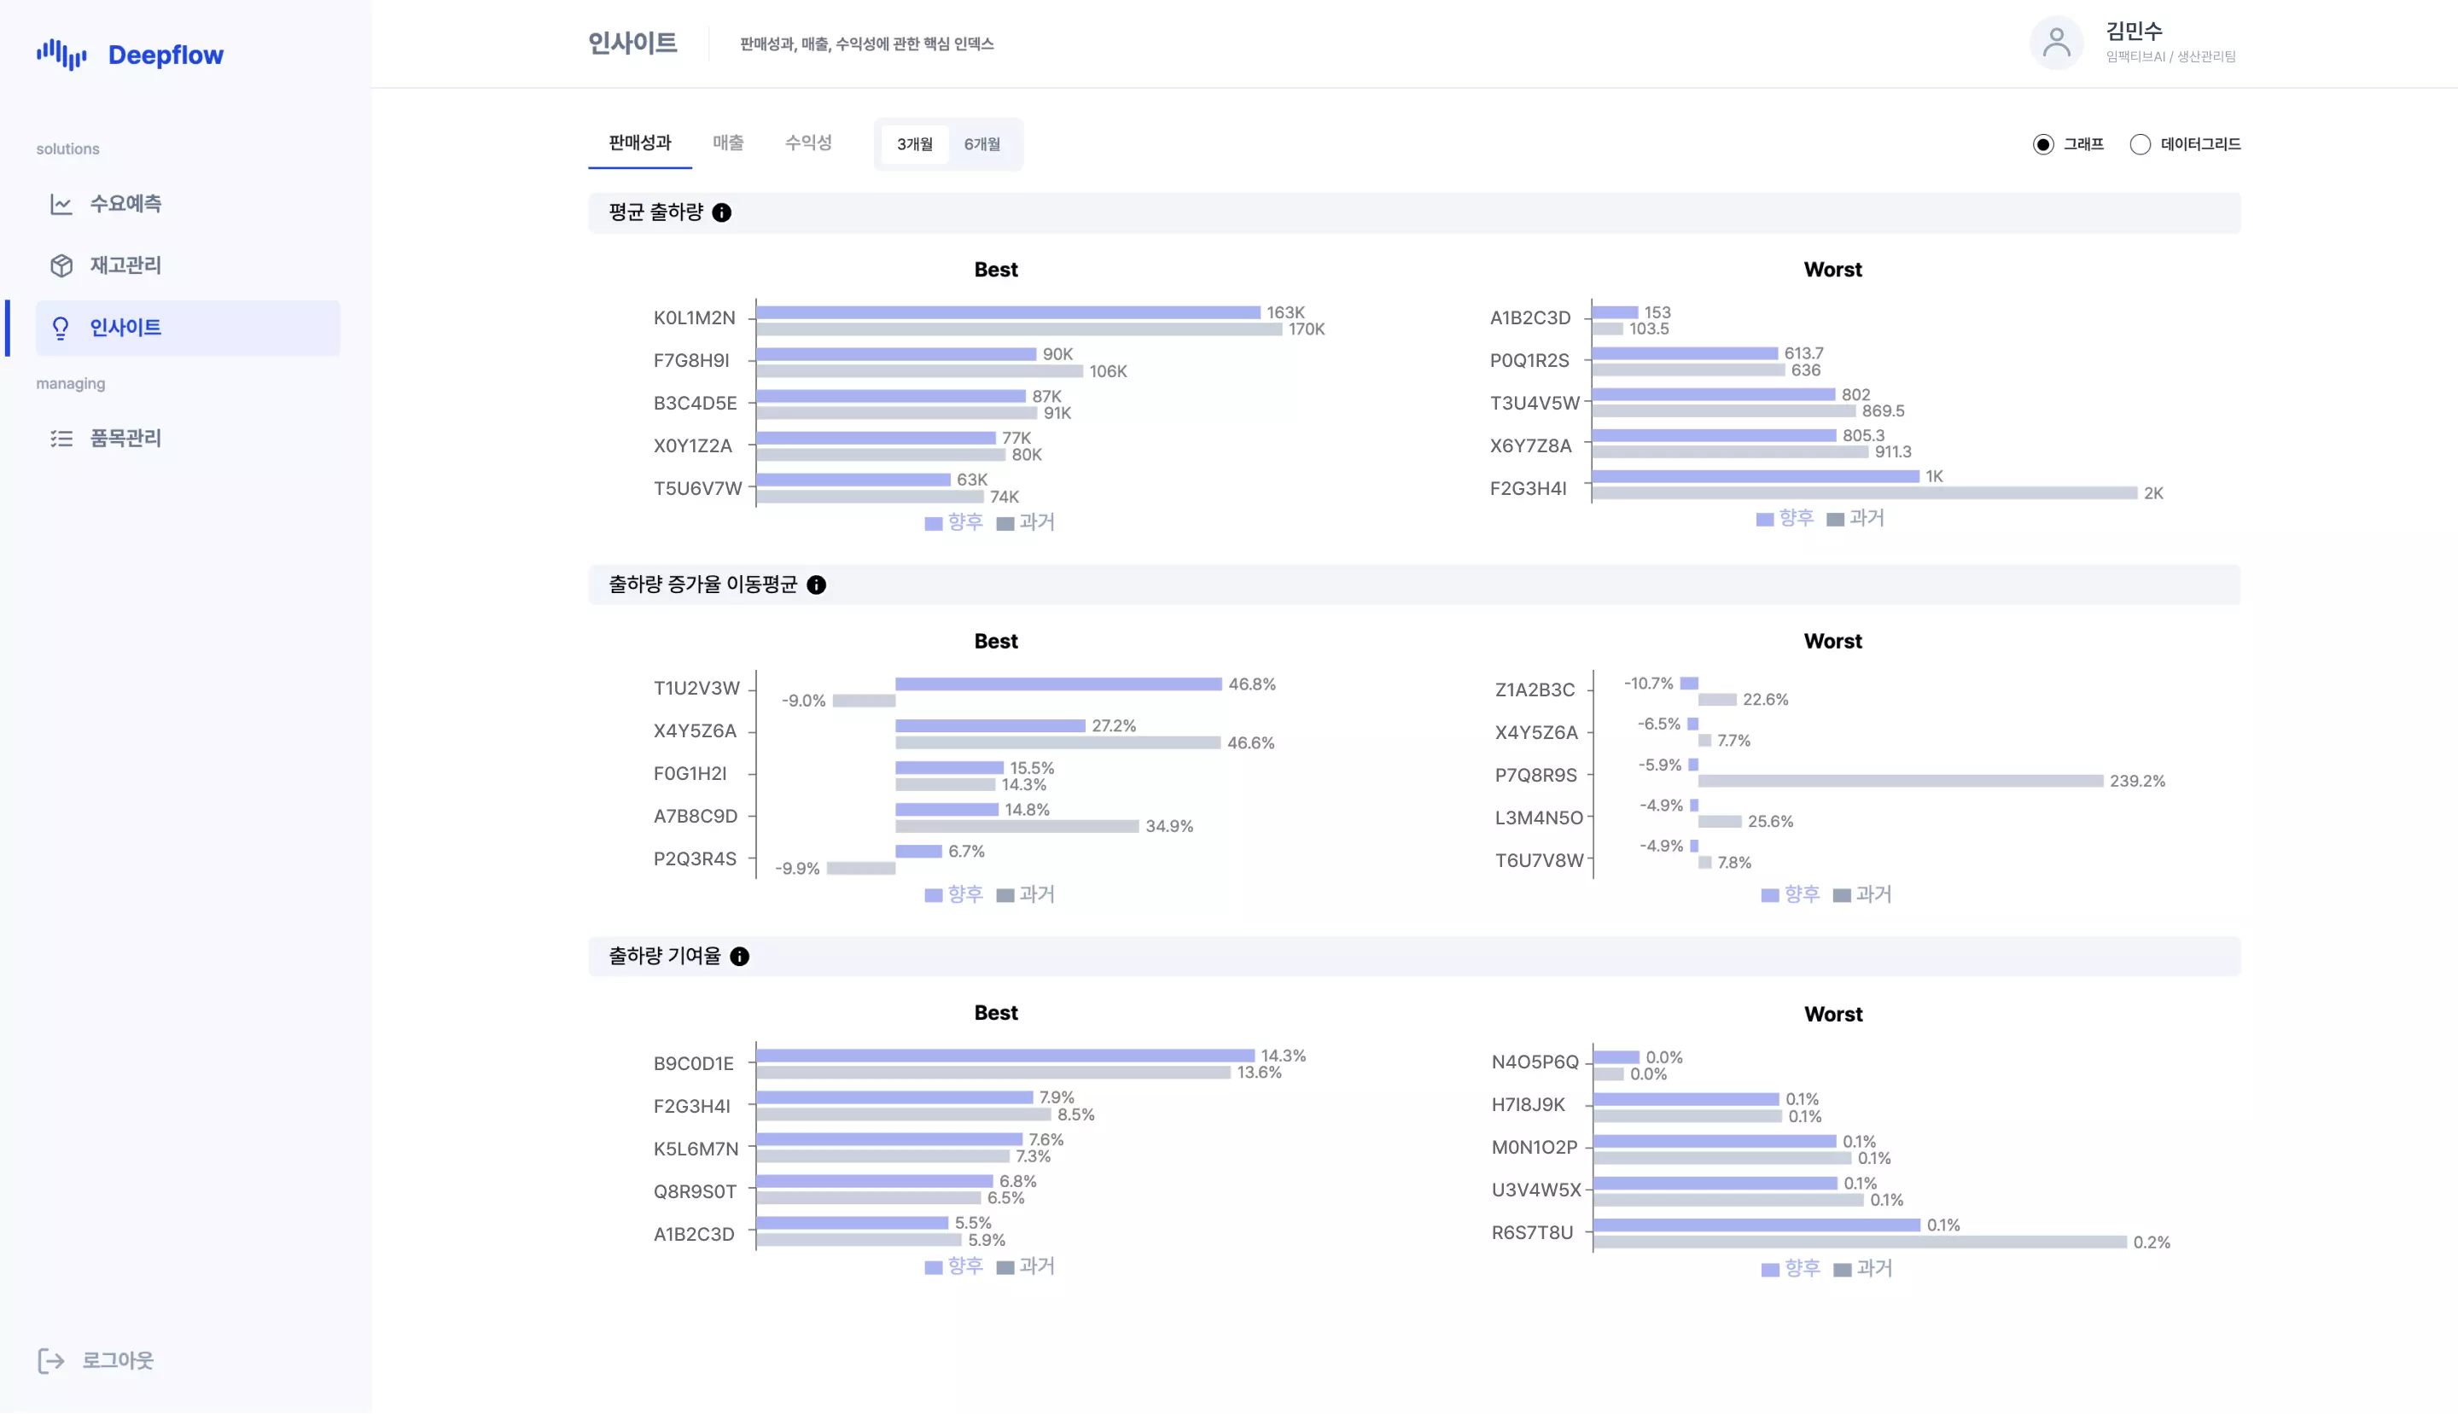The image size is (2458, 1414).
Task: Select the 그래프 radio button
Action: pos(2042,145)
